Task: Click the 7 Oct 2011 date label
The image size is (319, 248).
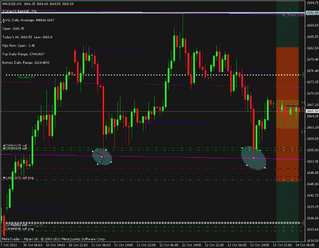Action: pyautogui.click(x=9, y=245)
